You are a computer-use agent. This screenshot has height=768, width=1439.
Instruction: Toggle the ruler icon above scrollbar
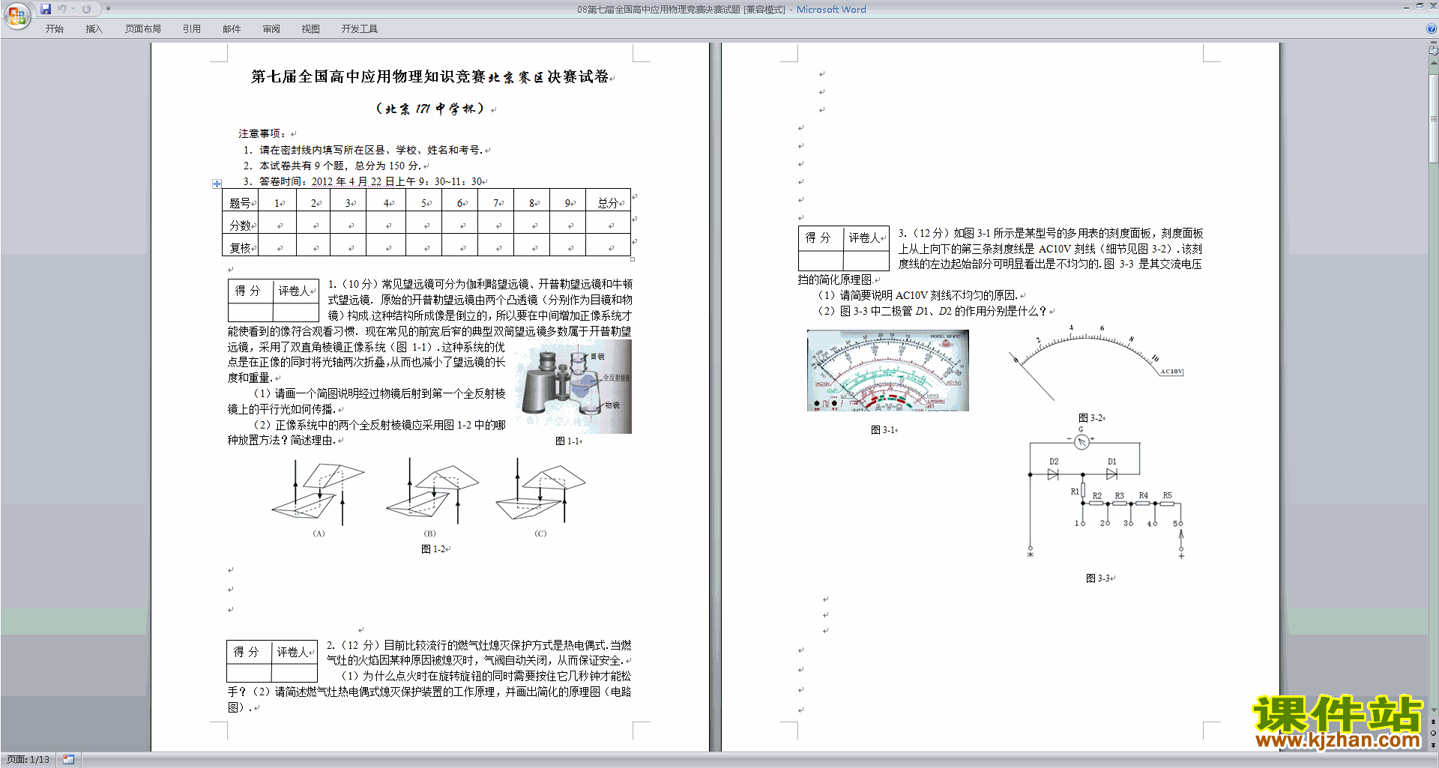click(1434, 52)
